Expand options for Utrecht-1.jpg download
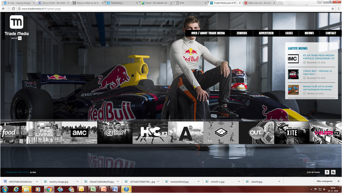This screenshot has width=342, height=193. click(239, 181)
